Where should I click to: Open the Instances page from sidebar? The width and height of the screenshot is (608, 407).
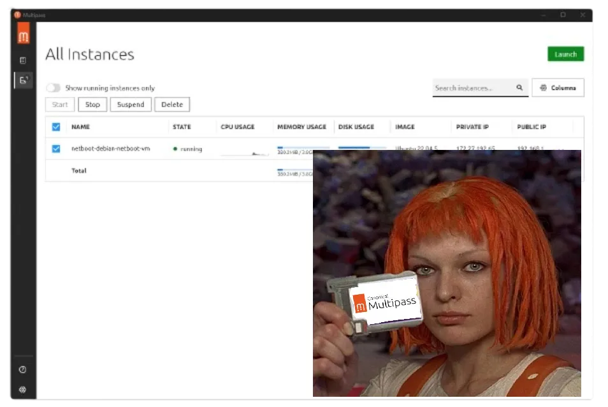tap(24, 80)
